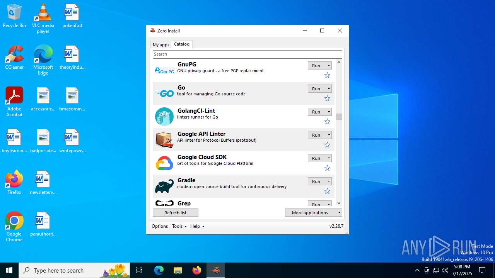Image resolution: width=495 pixels, height=278 pixels.
Task: Select the Microsoft Edge desktop shortcut
Action: 43,60
